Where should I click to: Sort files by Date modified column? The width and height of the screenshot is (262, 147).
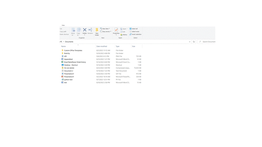(x=102, y=46)
